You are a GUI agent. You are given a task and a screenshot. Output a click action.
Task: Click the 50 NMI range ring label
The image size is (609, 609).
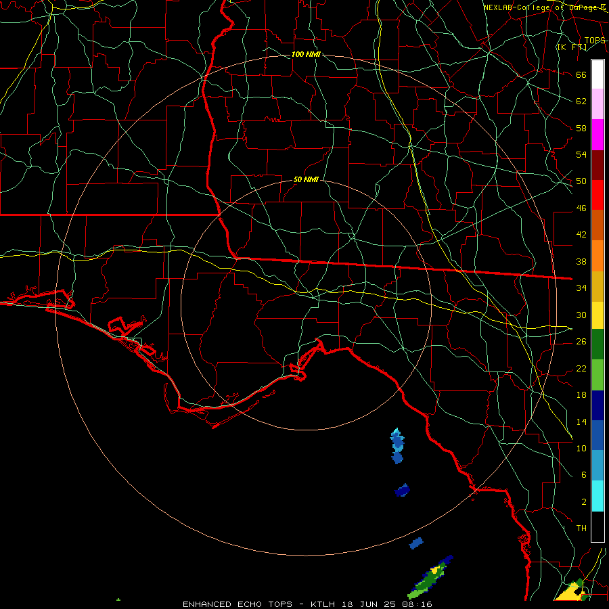(x=306, y=179)
